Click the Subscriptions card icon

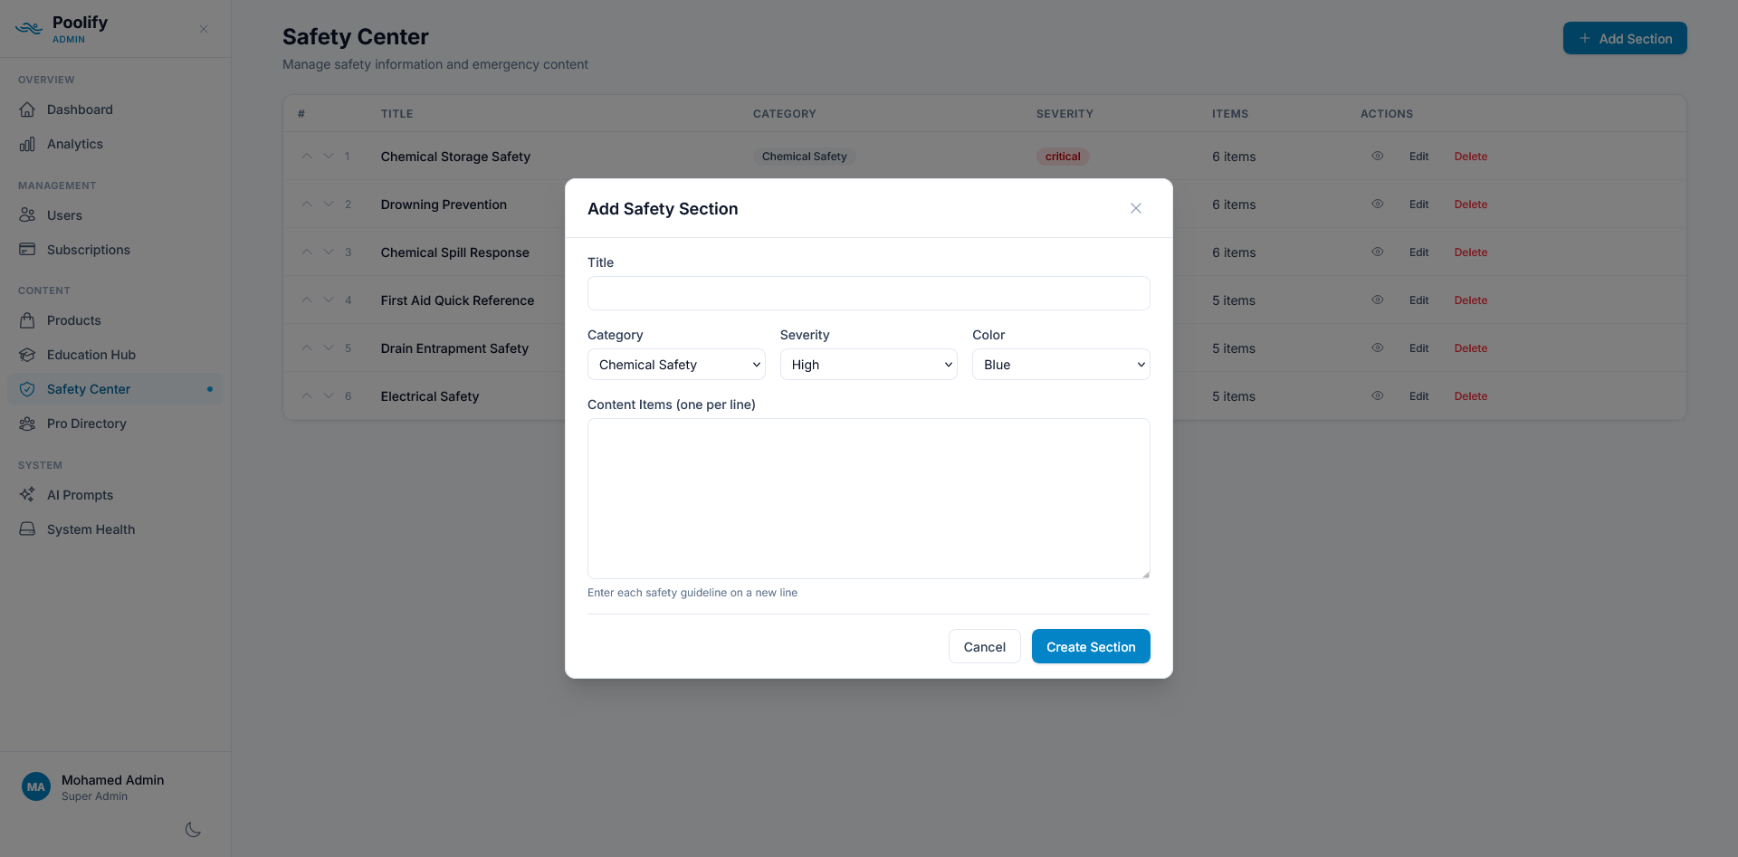pos(27,250)
